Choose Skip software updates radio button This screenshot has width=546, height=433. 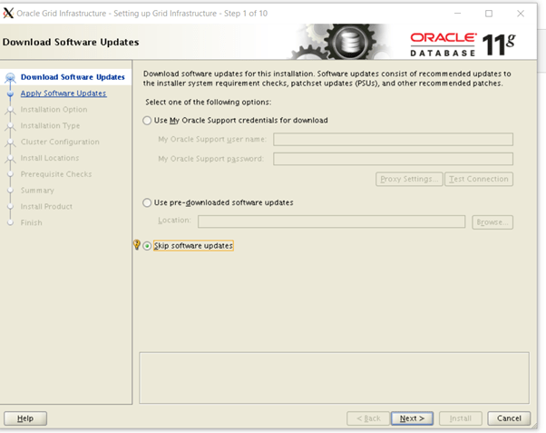149,246
